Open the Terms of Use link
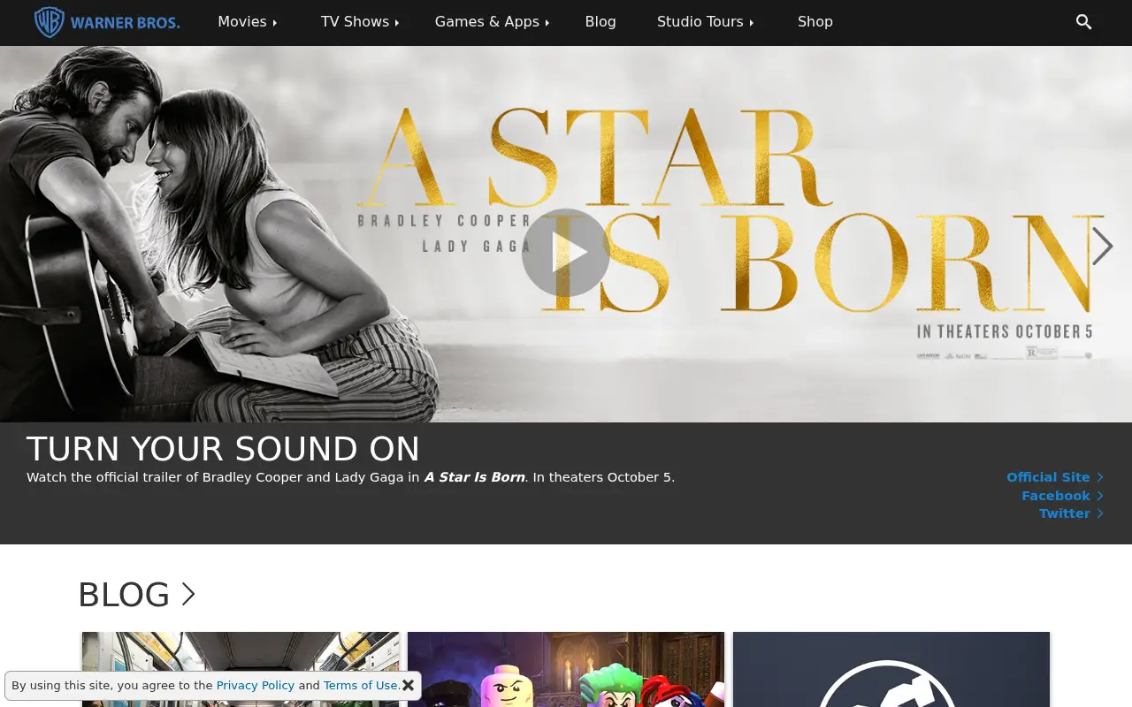 coord(361,685)
